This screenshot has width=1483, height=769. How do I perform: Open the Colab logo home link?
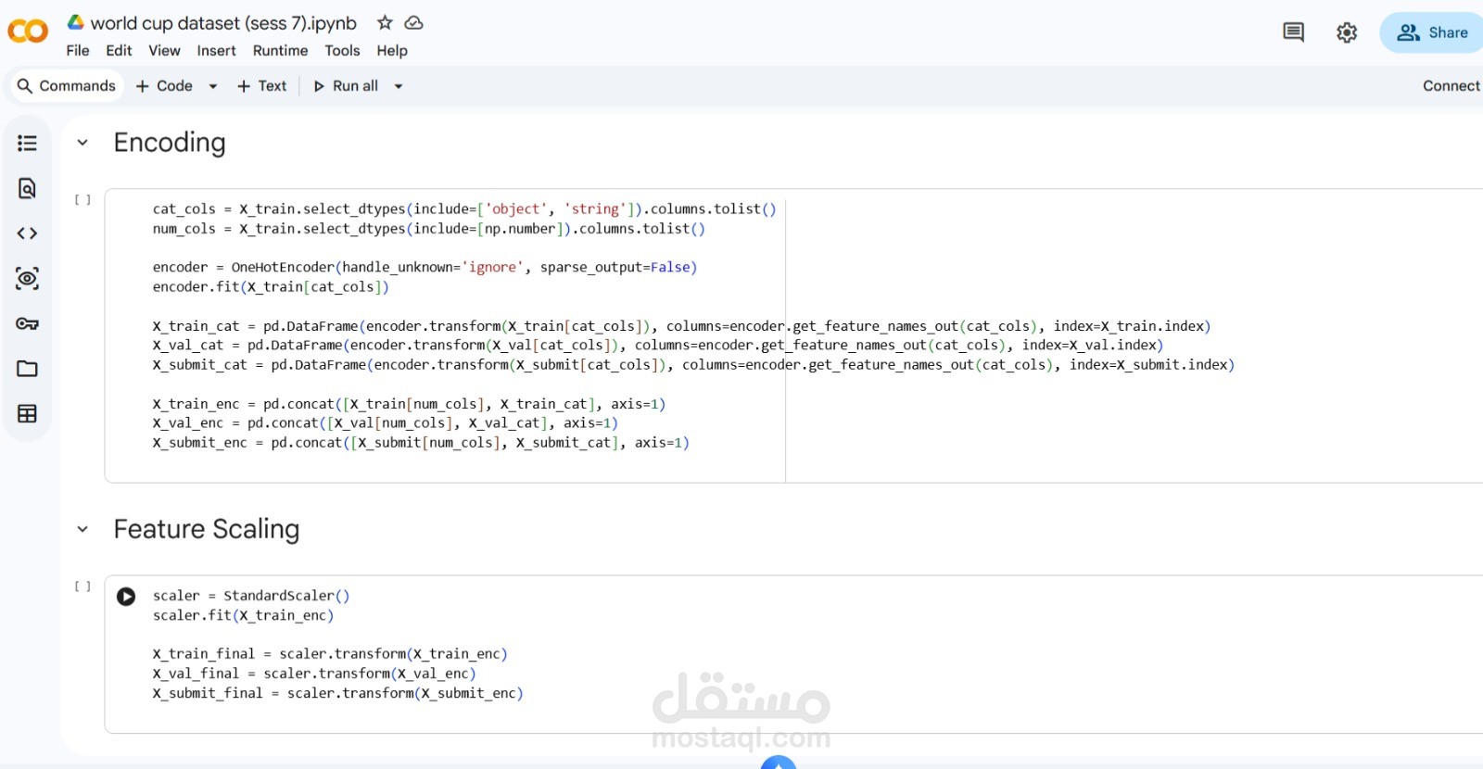[x=28, y=32]
